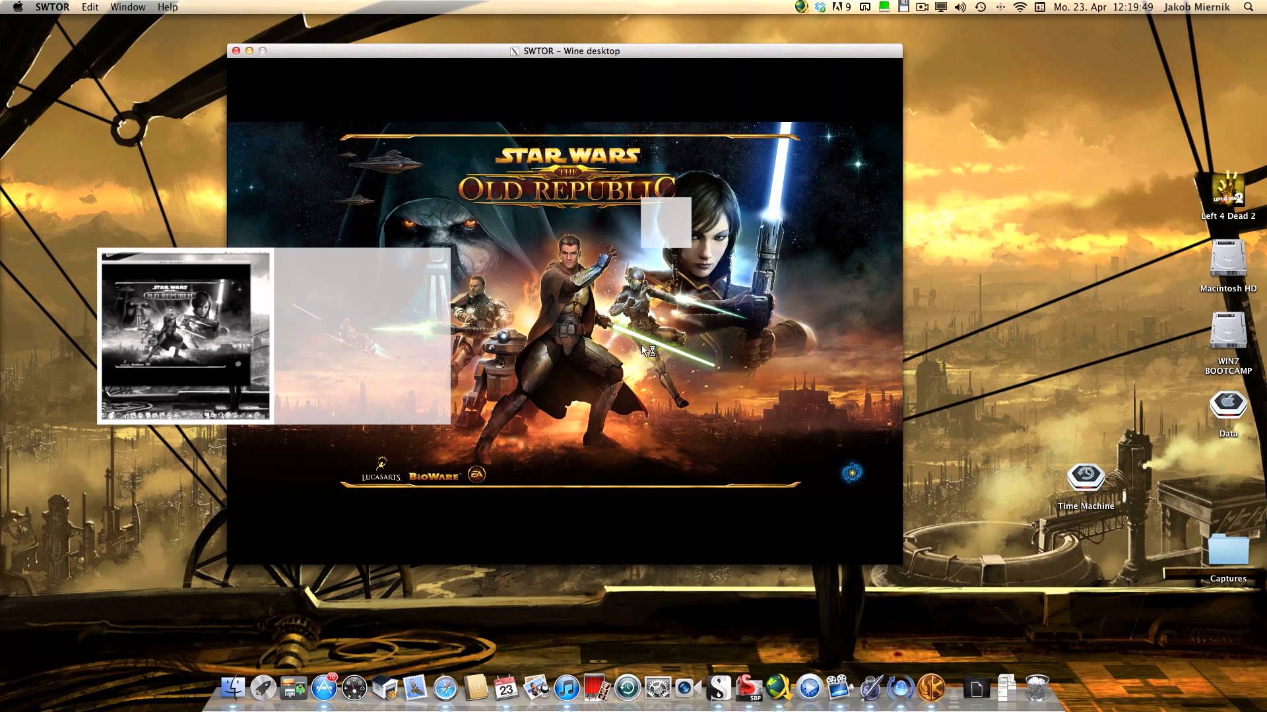The height and width of the screenshot is (712, 1267).
Task: Open the Edit menu
Action: 90,7
